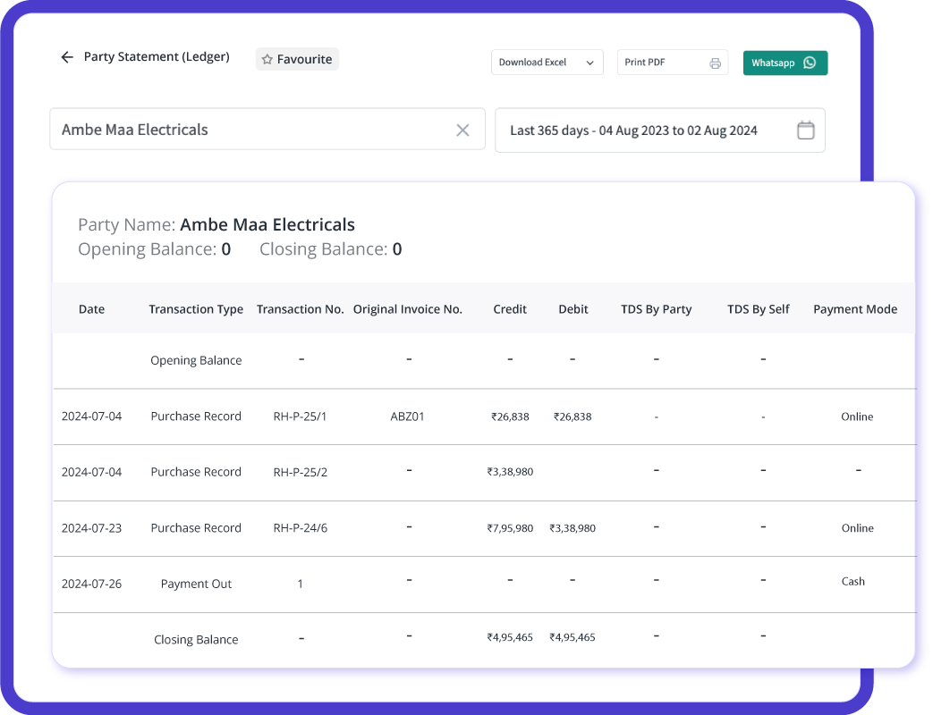The width and height of the screenshot is (933, 715).
Task: Click original invoice number ABZ01
Action: (408, 416)
